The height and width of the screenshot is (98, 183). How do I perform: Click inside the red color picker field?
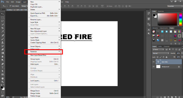[167, 19]
